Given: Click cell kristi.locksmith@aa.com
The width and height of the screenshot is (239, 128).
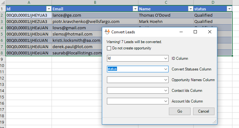Looking at the screenshot, I should pos(77,40).
